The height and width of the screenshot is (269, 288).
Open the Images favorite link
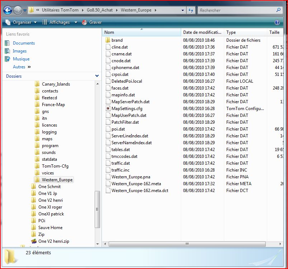(x=20, y=51)
